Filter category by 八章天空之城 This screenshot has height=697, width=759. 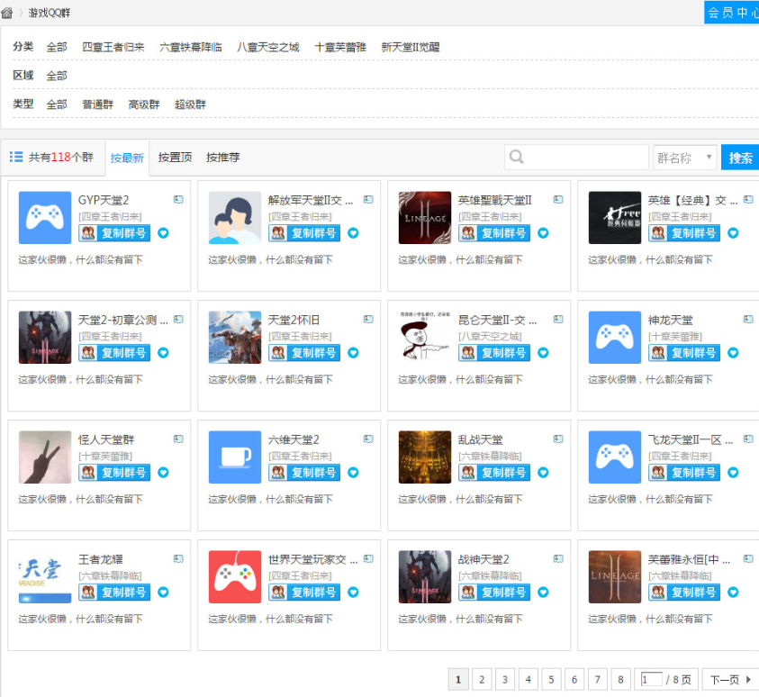[268, 47]
